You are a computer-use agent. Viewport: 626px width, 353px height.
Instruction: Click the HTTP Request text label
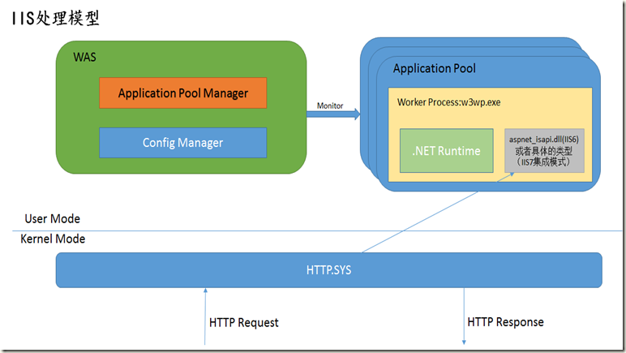[243, 322]
